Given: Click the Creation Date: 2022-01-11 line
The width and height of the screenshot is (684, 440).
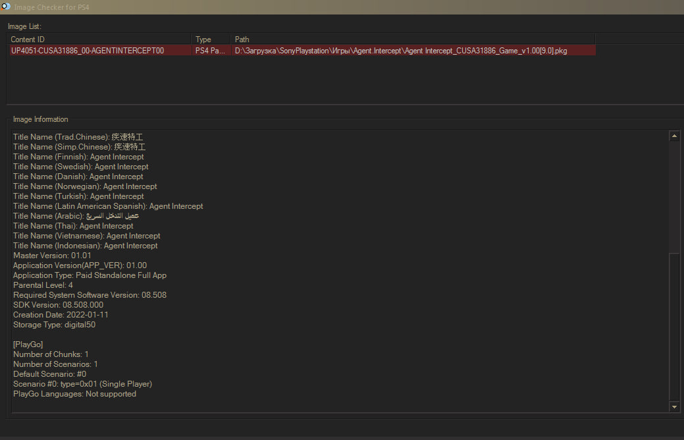Looking at the screenshot, I should [x=61, y=315].
